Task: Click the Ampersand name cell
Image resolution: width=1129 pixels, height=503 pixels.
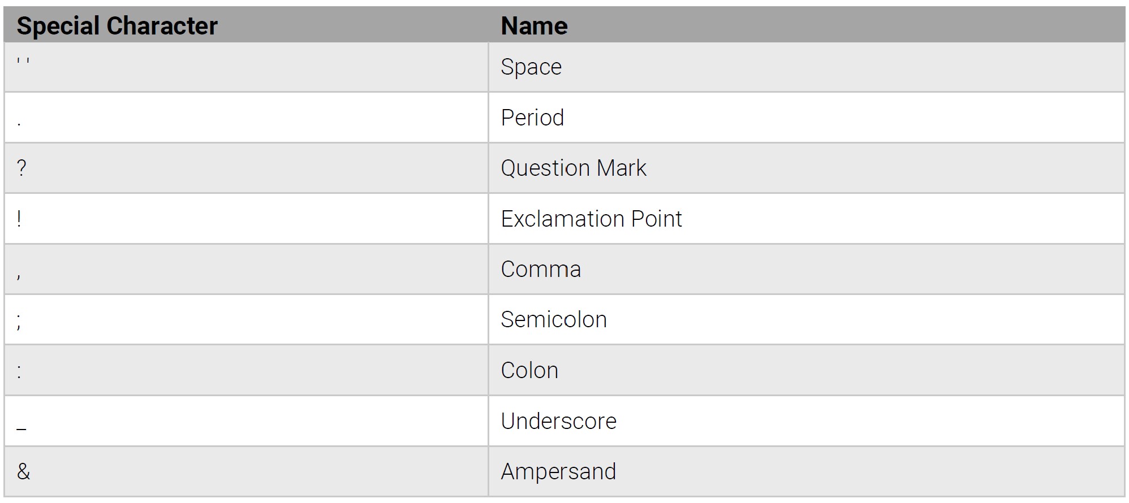Action: click(x=558, y=471)
